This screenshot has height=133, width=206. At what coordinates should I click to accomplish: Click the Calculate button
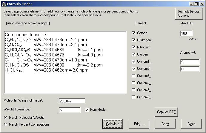pos(113,124)
